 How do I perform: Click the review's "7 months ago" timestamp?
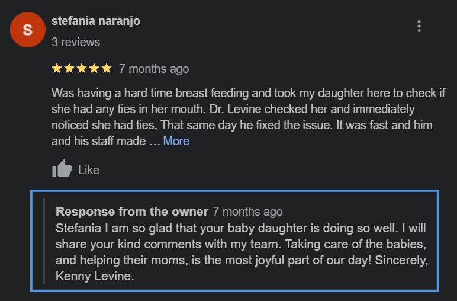[154, 69]
